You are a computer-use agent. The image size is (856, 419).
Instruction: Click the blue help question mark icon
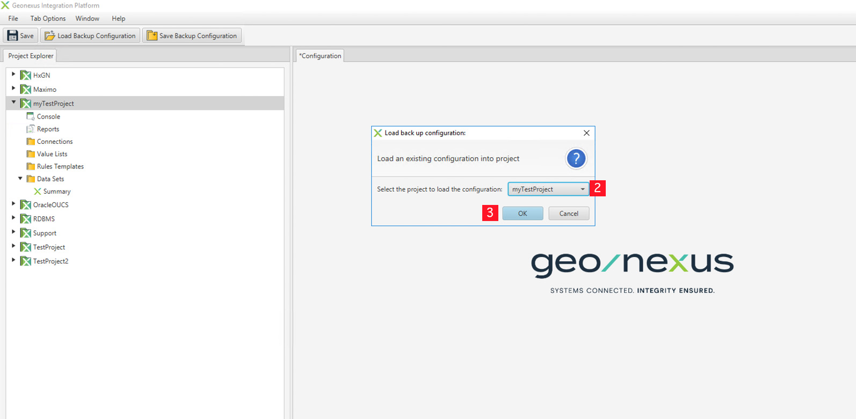click(576, 158)
